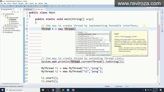The width and height of the screenshot is (164, 92).
Task: Click the Thread link in Javadoc description
Action: click(124, 41)
